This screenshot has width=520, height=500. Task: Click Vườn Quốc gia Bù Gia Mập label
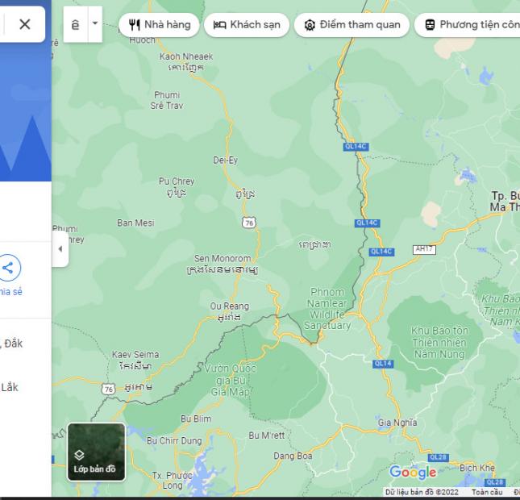coord(230,380)
